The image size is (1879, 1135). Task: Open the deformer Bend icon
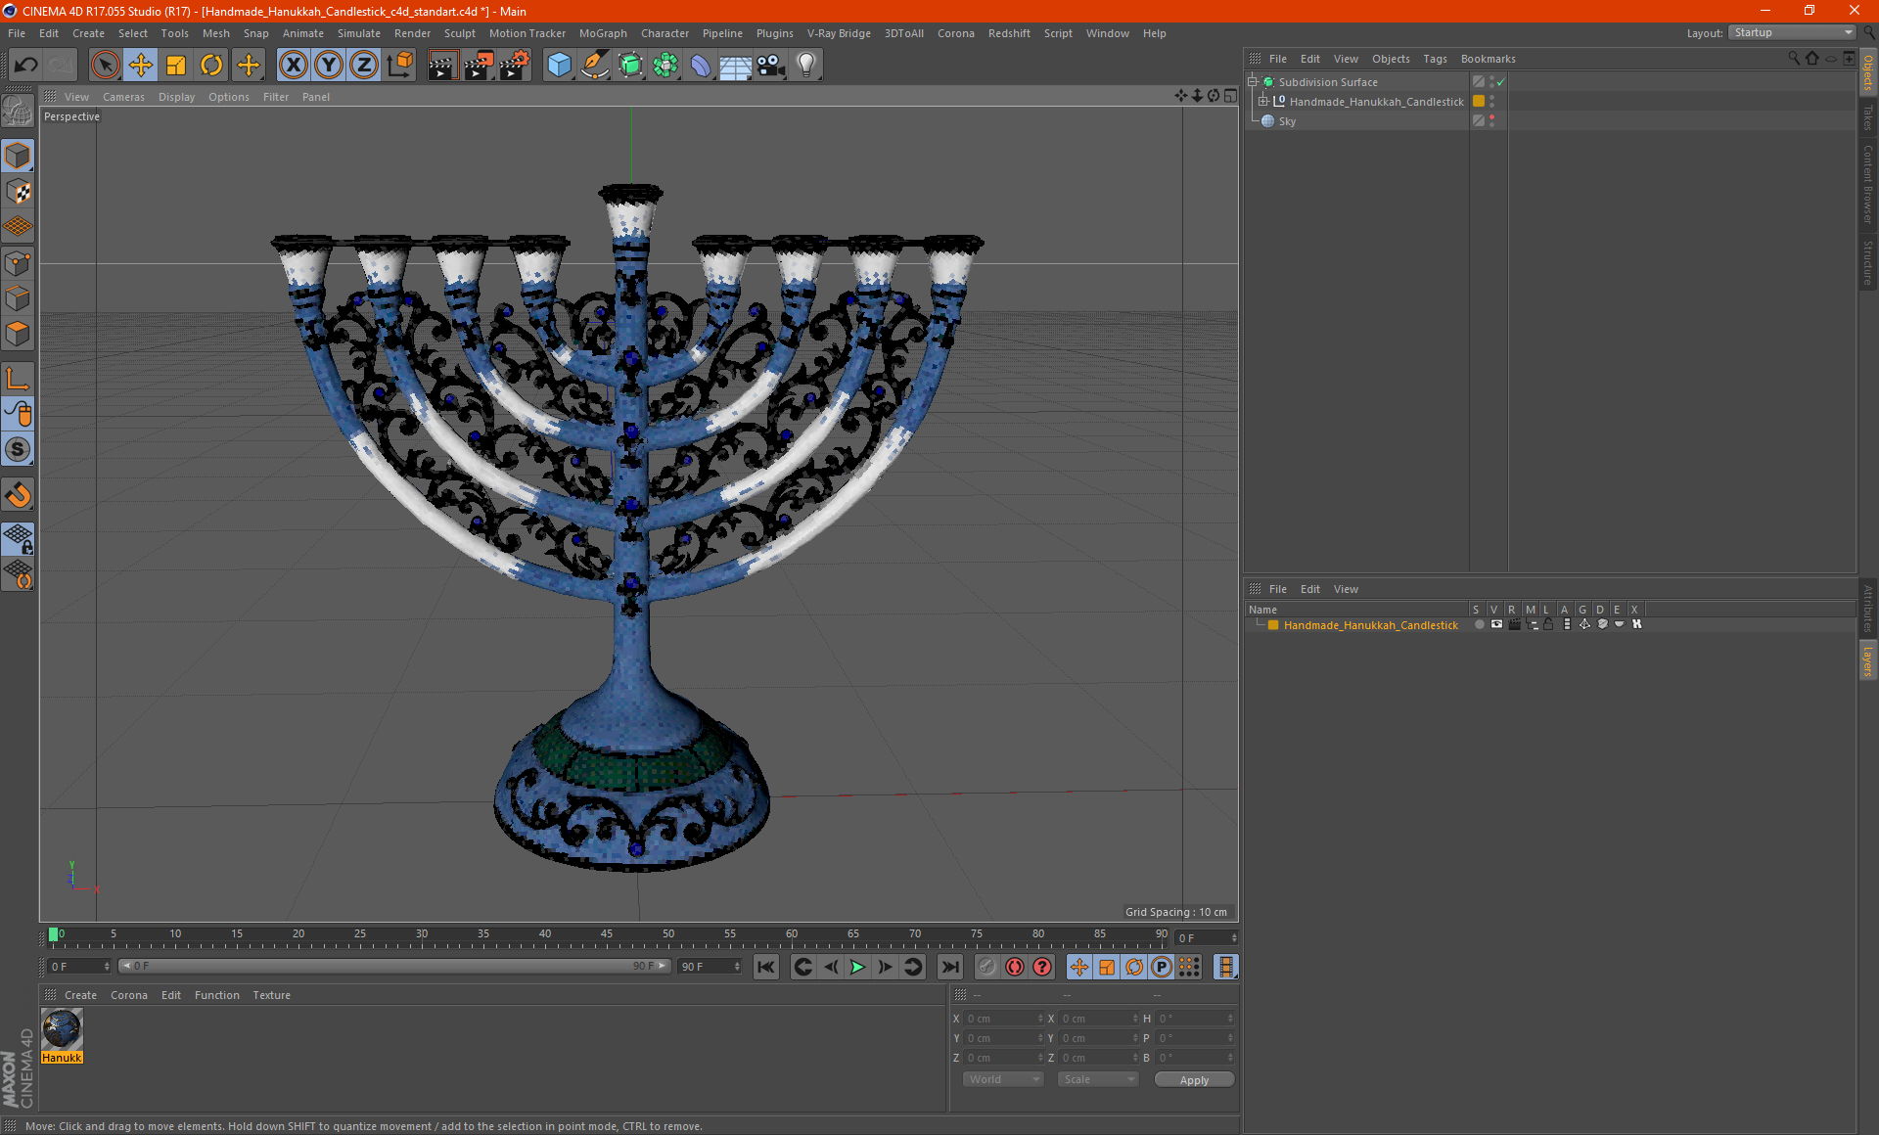point(701,66)
